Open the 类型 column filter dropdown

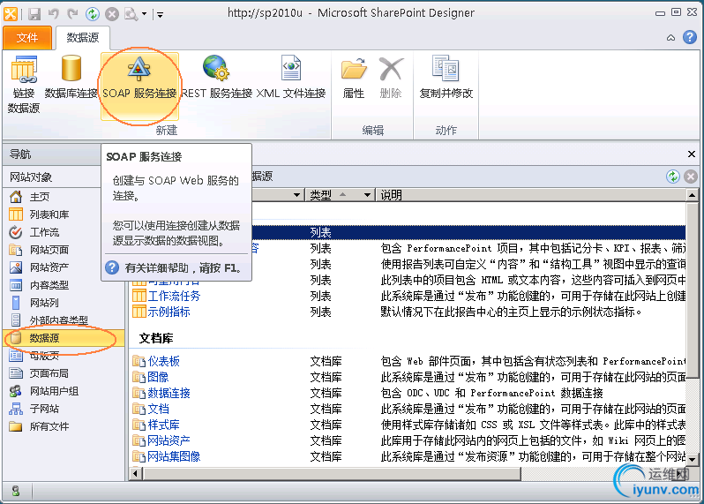(367, 195)
